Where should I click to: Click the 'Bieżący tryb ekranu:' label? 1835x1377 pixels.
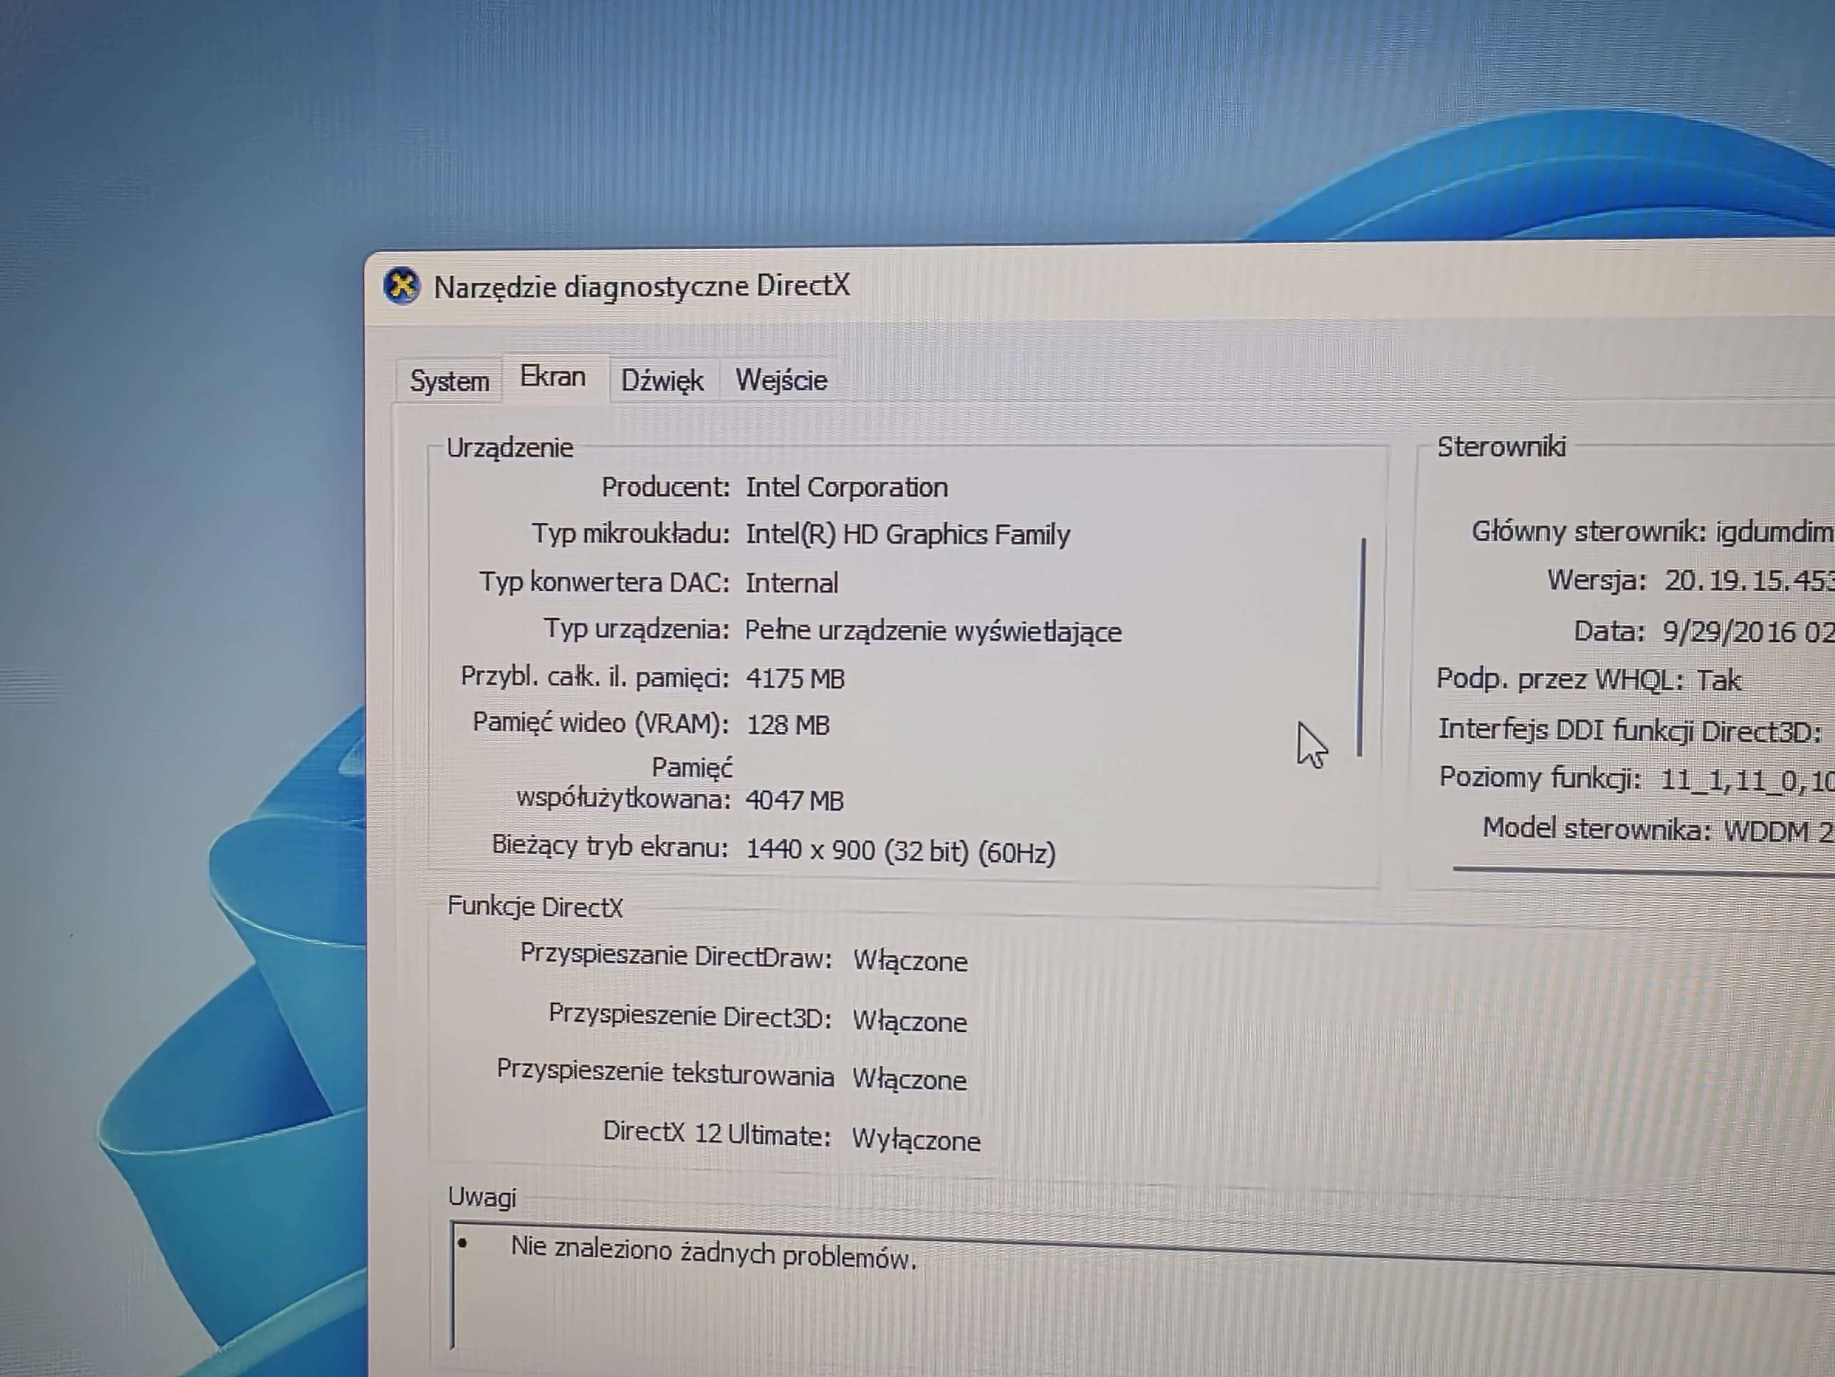[610, 846]
